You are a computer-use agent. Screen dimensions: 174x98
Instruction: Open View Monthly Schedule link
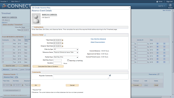click(98, 39)
